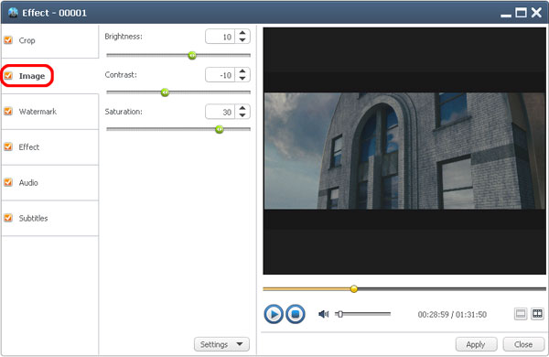Viewport: 549px width, 357px height.
Task: Click the Saturation value field
Action: [x=221, y=112]
